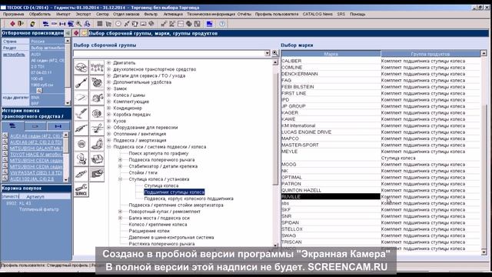The image size is (492, 277).
Task: Switch to the third history tab with axle icon
Action: (x=58, y=126)
